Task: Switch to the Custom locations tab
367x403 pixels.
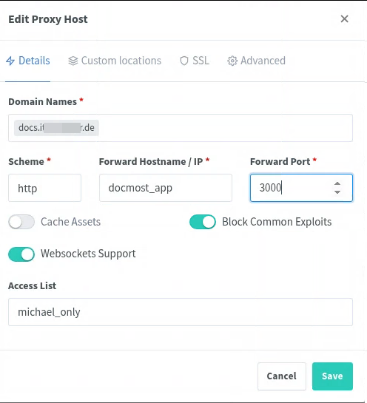Action: click(115, 61)
